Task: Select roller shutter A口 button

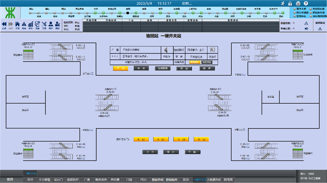Action: click(x=141, y=139)
